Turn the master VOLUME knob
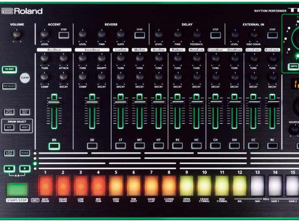This screenshot has height=223, width=299. [17, 35]
